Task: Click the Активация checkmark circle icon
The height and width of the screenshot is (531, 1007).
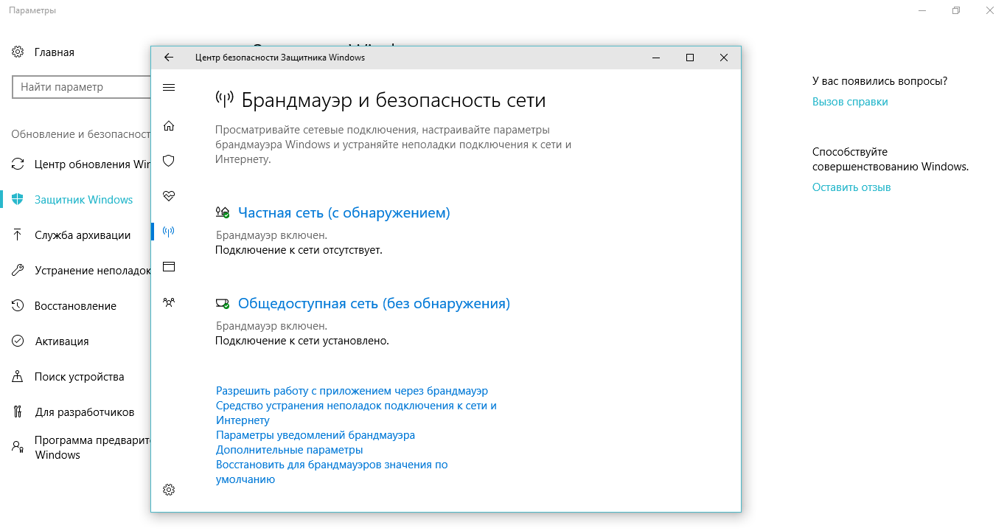Action: 18,341
